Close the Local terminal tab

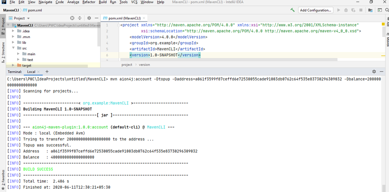[x=38, y=72]
